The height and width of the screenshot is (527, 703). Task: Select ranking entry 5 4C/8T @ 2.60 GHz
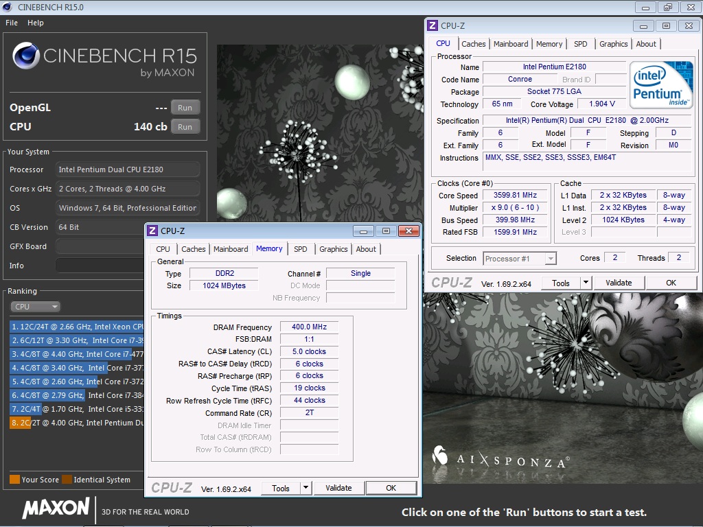point(77,382)
